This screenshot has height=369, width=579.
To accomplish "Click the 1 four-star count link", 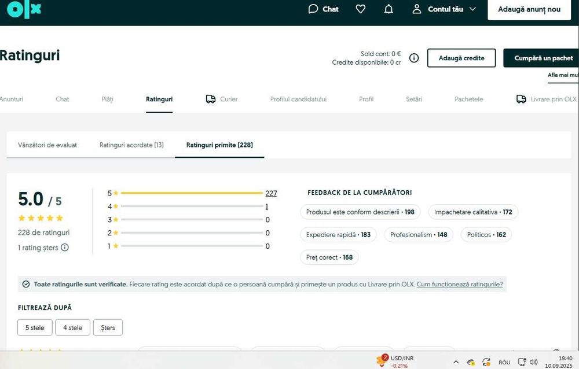I will (266, 206).
